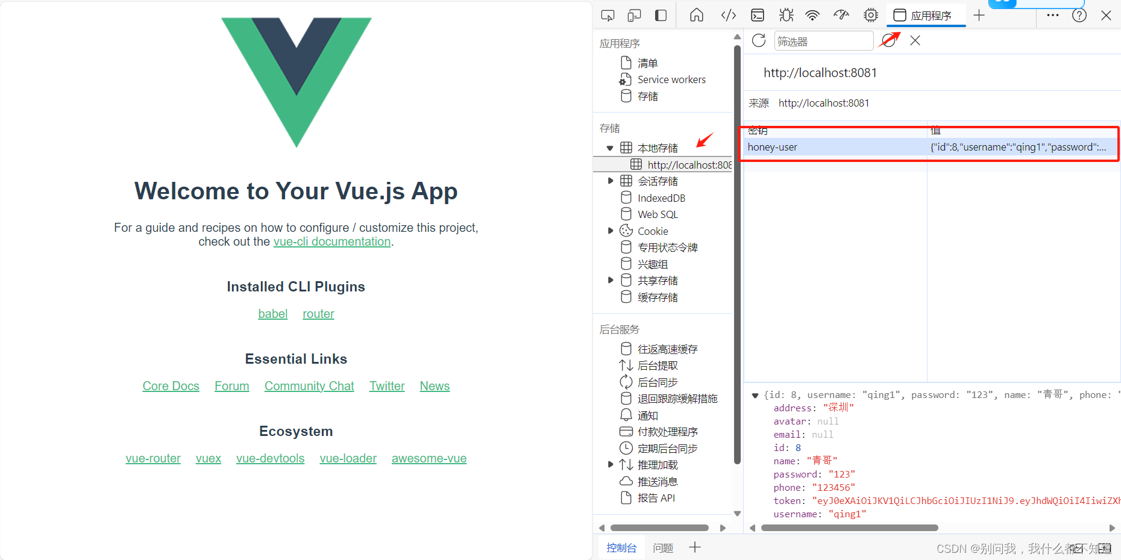This screenshot has height=560, width=1121.
Task: Click the preview pane horizontal scrollbar
Action: pyautogui.click(x=850, y=528)
